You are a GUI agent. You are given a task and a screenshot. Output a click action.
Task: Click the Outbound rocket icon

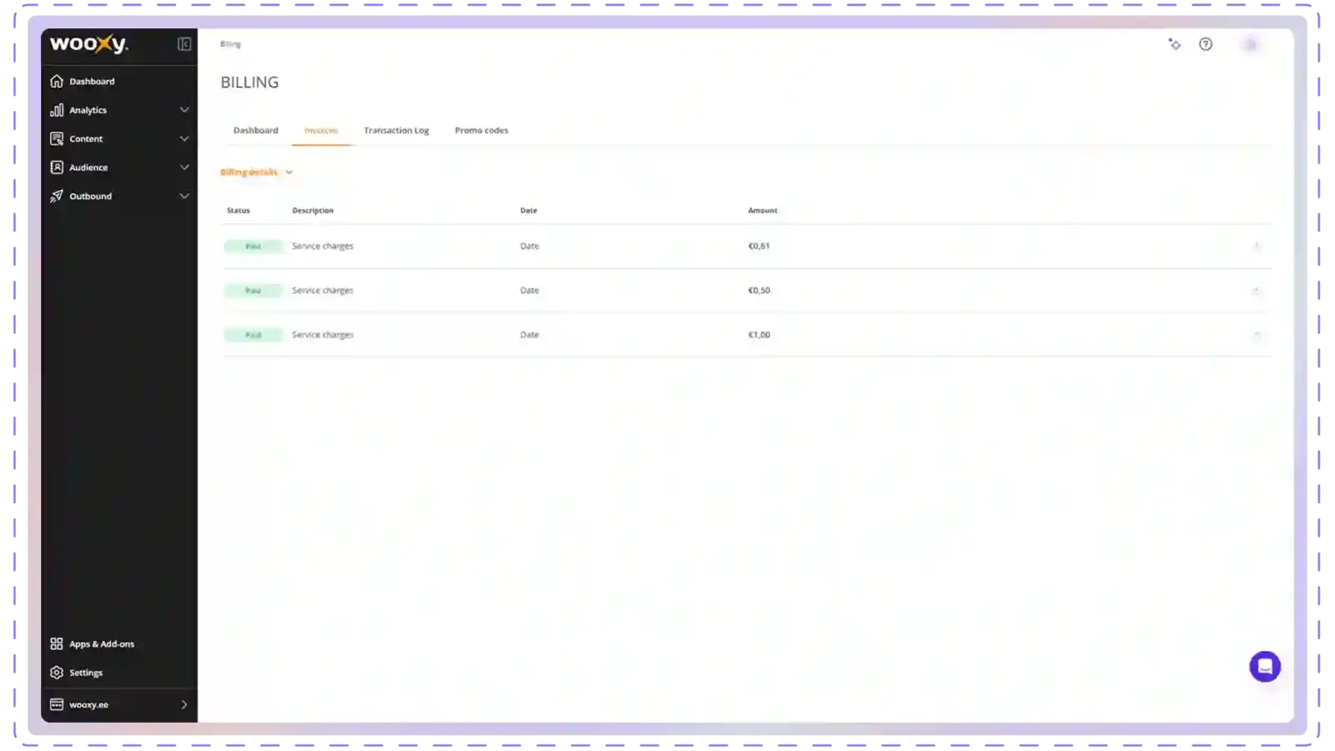point(57,196)
